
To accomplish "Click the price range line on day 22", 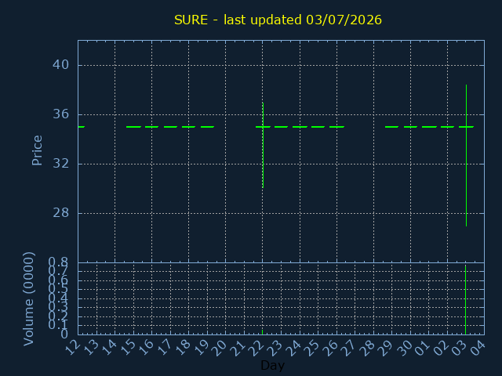I will (263, 145).
